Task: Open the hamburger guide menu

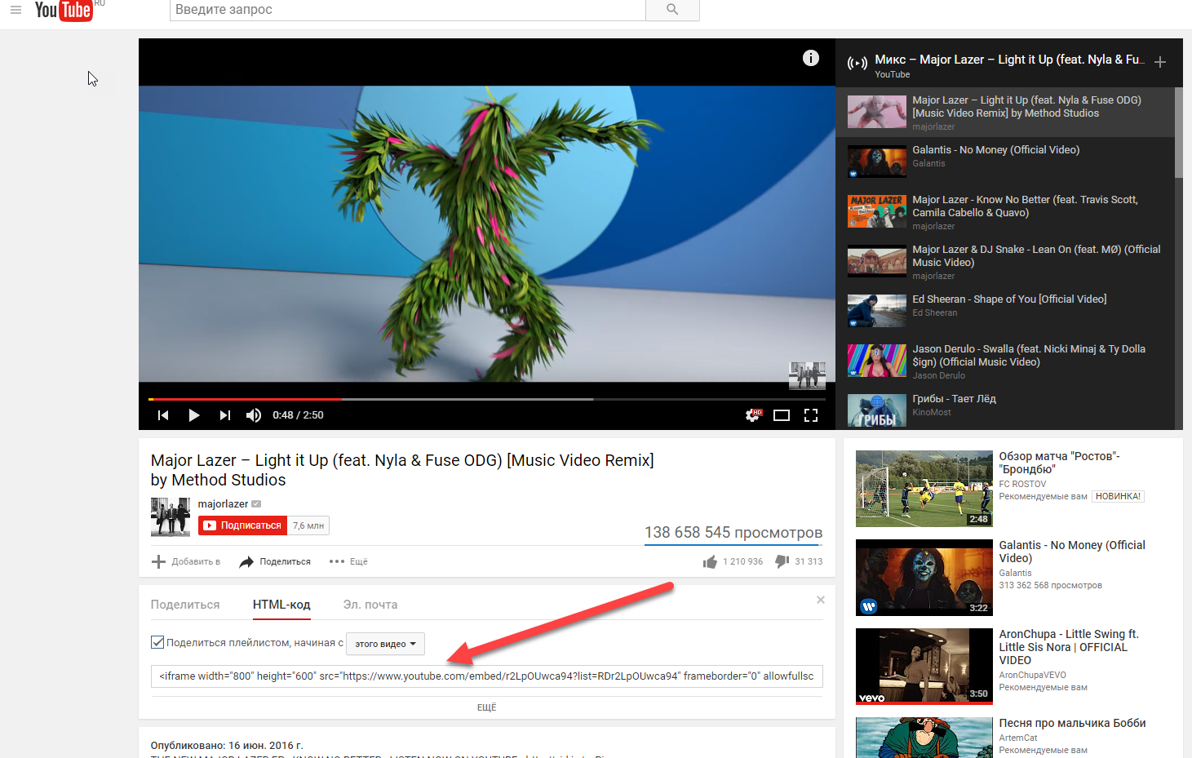Action: point(16,10)
